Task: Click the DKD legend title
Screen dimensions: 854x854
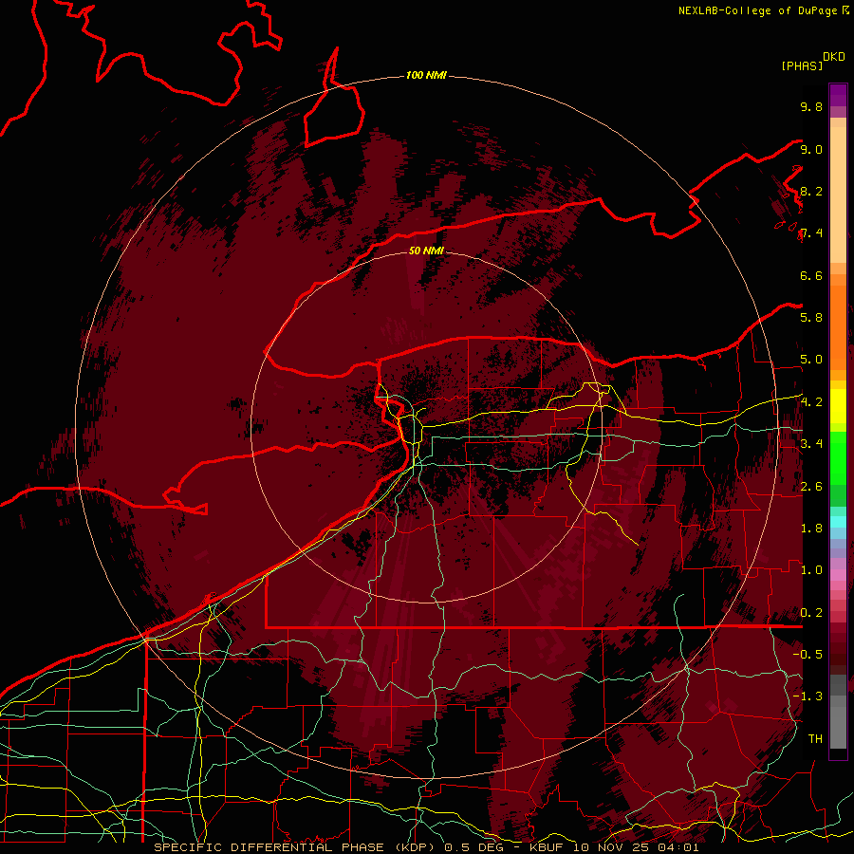Action: pos(834,57)
